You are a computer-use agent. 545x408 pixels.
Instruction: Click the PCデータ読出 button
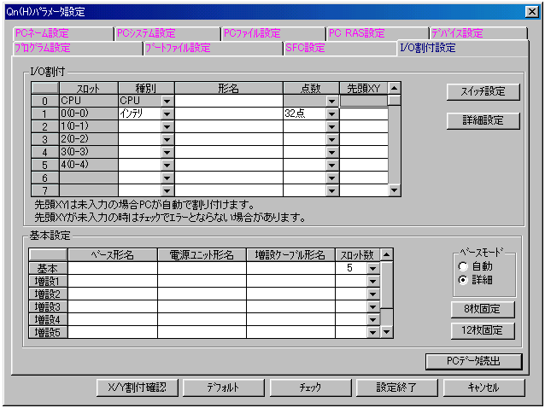coord(473,361)
